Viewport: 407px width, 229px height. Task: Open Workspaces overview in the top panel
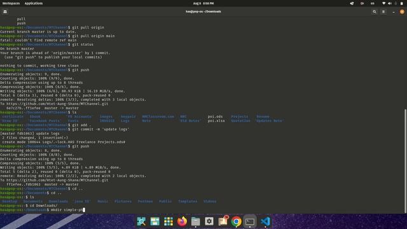11,3
